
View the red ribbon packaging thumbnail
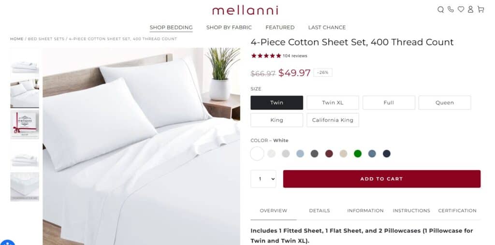point(25,124)
